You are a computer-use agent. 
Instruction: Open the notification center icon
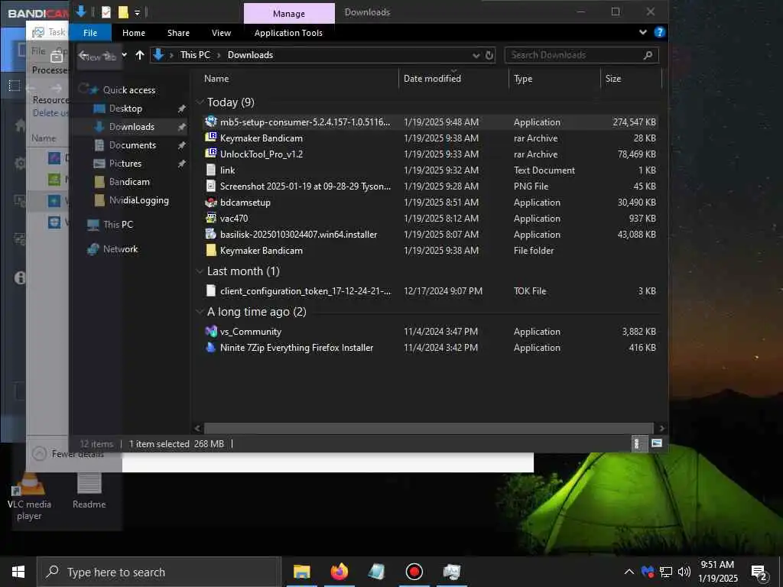(x=759, y=572)
